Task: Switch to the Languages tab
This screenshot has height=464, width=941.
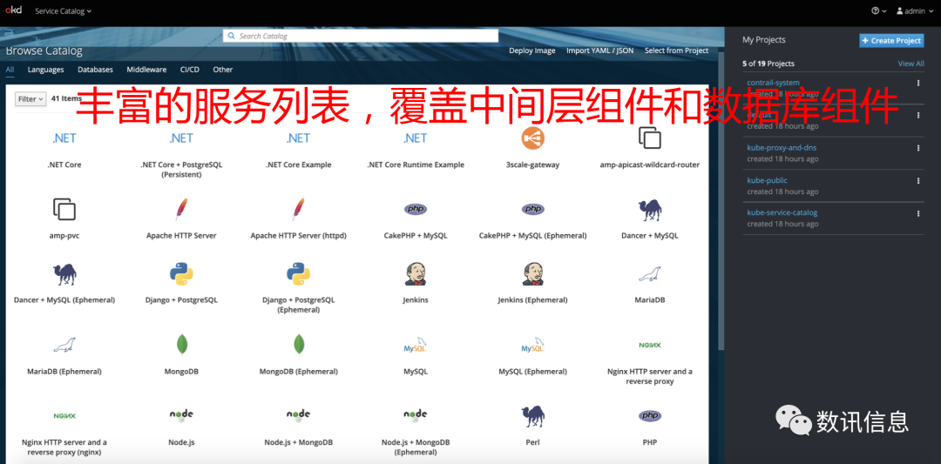Action: click(x=45, y=70)
